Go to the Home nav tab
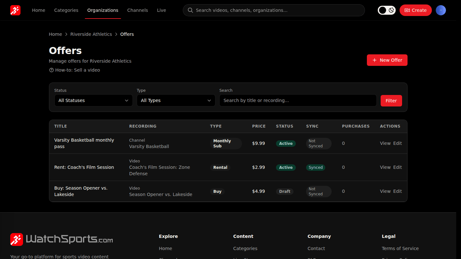461x259 pixels. pos(38,10)
